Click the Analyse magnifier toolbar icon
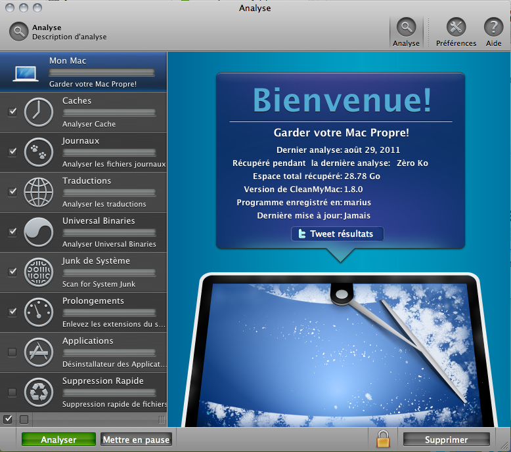This screenshot has height=452, width=511. (x=406, y=27)
